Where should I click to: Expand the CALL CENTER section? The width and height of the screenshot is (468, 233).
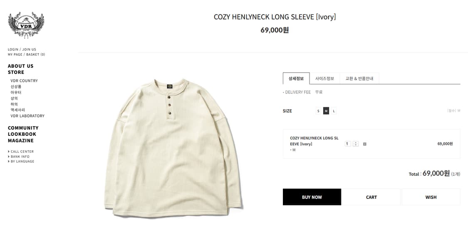tap(22, 152)
